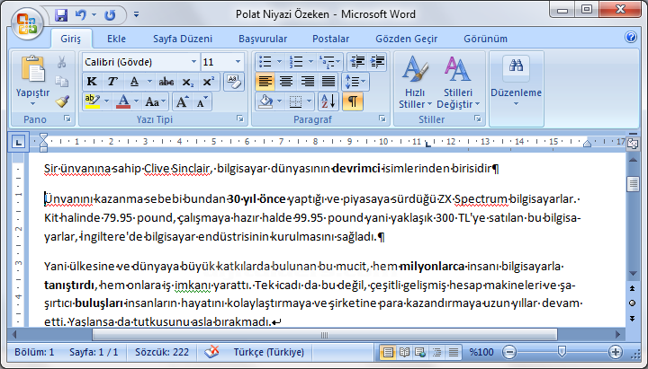Open line spacing options

(x=355, y=82)
